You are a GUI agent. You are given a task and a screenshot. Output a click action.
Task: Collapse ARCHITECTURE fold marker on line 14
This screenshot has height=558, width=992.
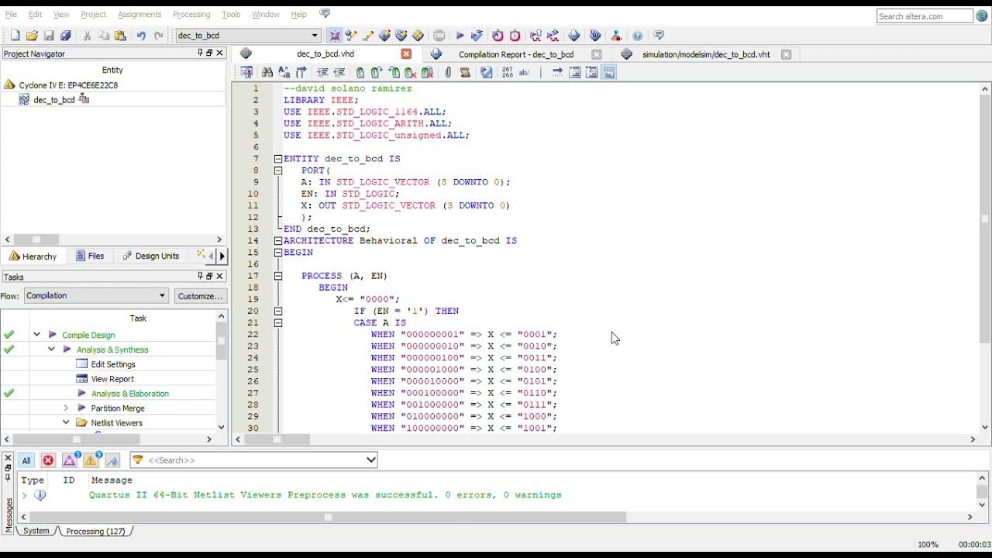coord(277,241)
